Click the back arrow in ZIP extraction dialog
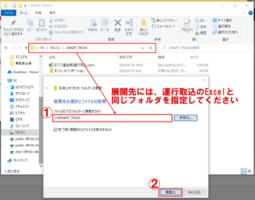The height and width of the screenshot is (200, 255). (47, 88)
